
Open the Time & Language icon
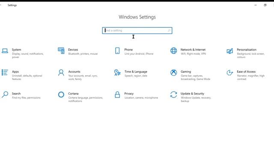tap(117, 73)
